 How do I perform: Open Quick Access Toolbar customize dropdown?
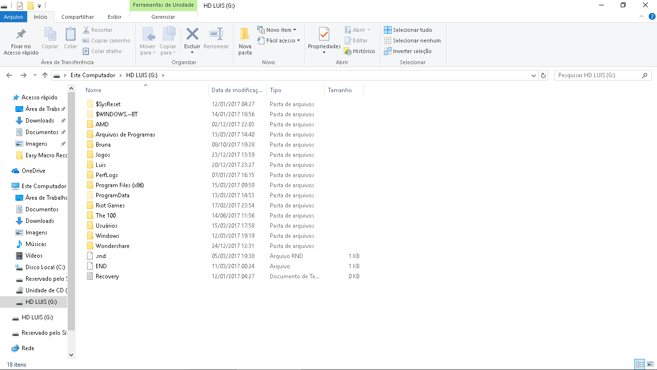click(39, 6)
